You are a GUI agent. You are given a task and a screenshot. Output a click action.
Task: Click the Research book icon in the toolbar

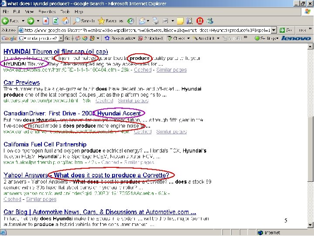pyautogui.click(x=189, y=21)
